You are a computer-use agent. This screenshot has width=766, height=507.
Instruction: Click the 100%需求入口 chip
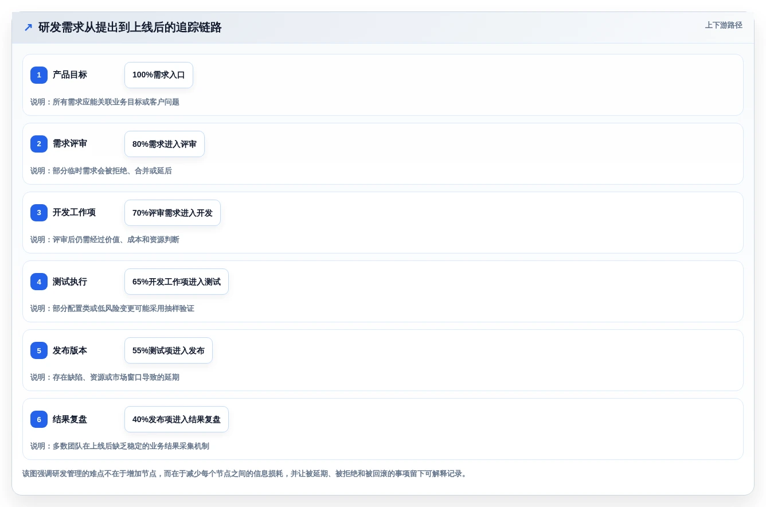[x=159, y=75]
